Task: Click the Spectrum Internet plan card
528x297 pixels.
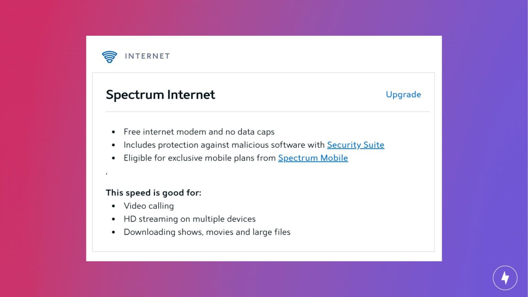Action: 264,162
